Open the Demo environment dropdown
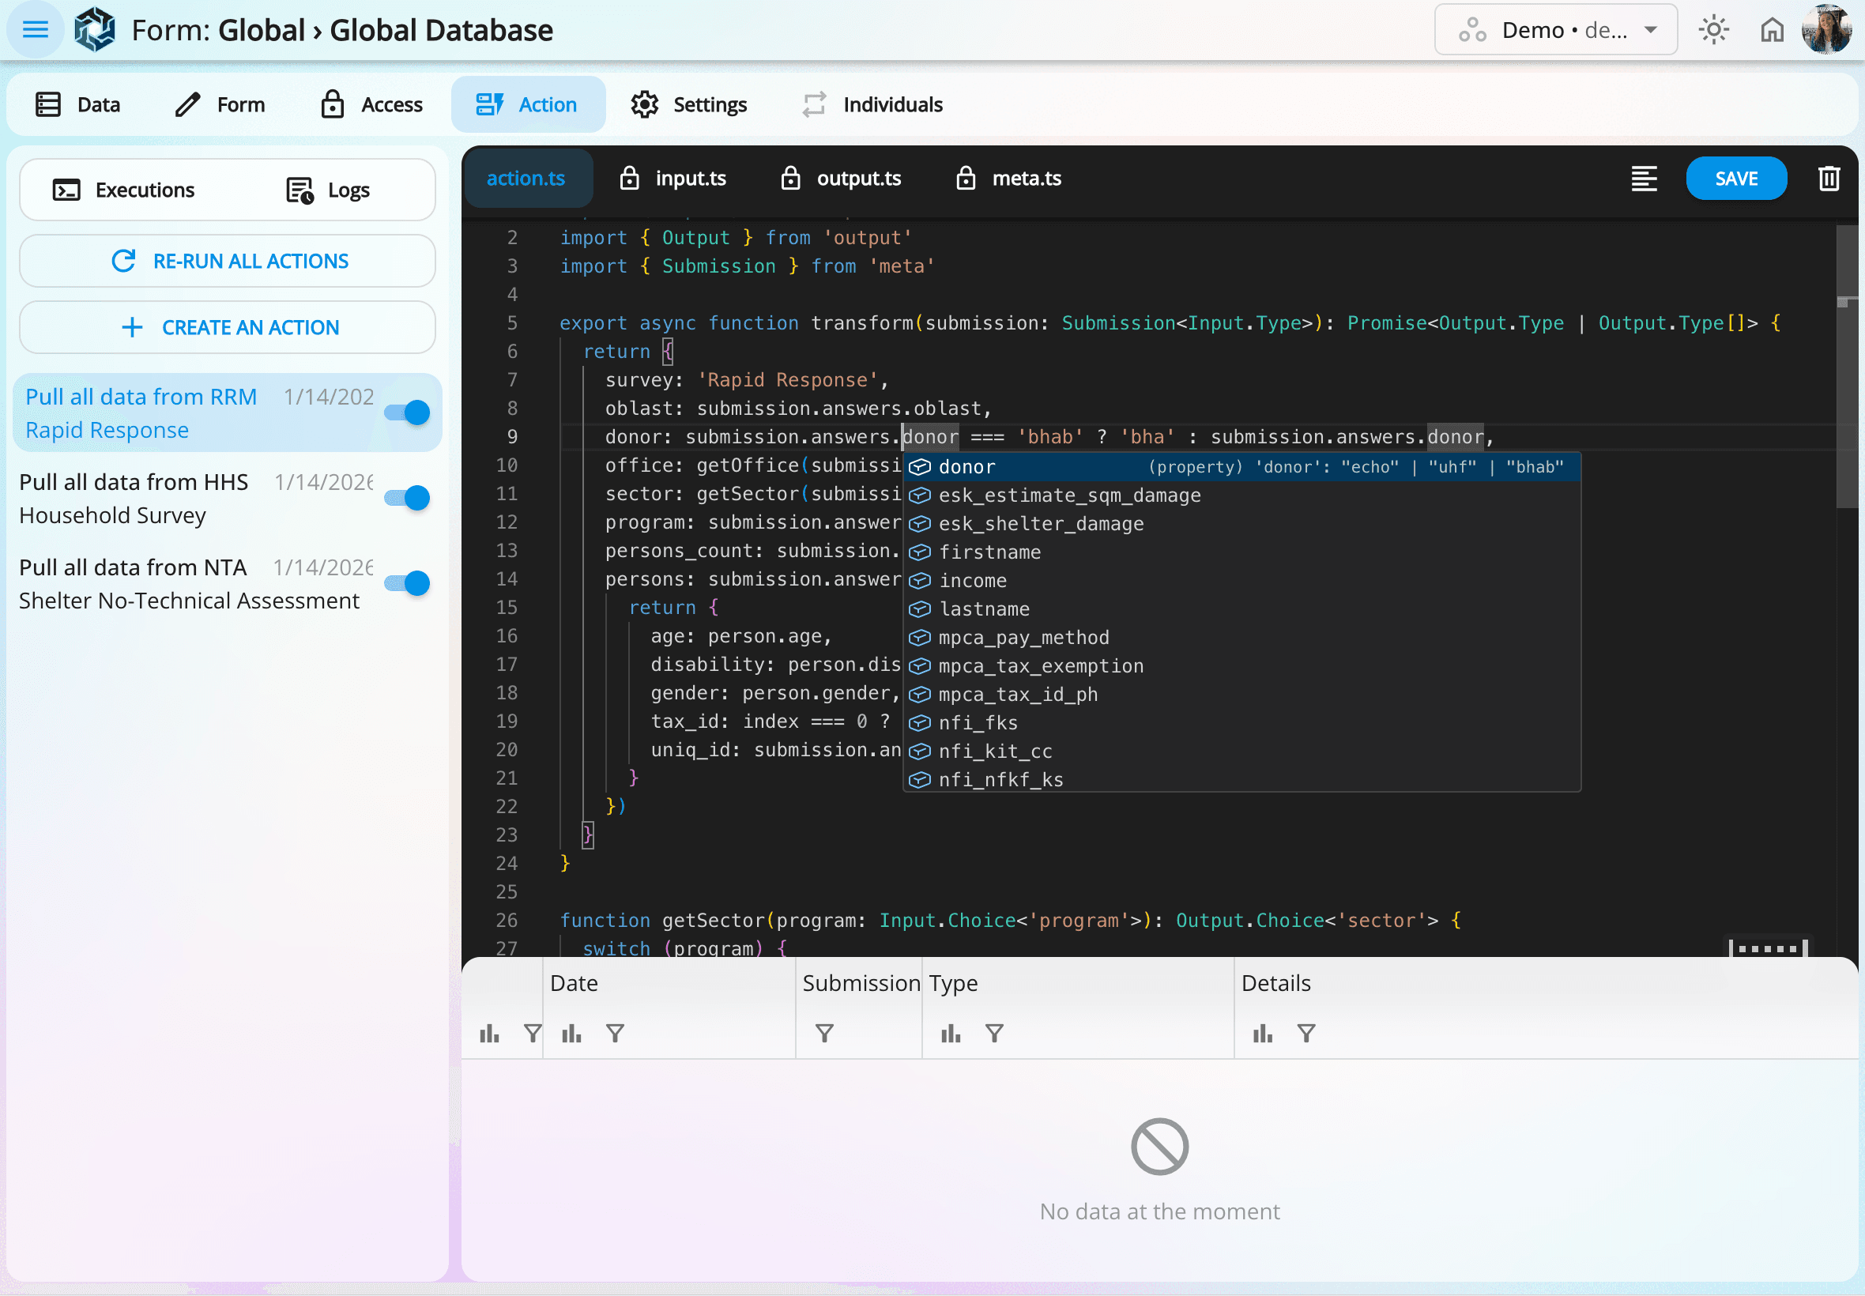 [1556, 29]
